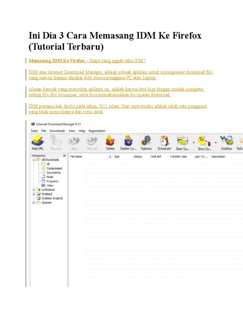Open the Scheduler clock icon
Image resolution: width=243 pixels, height=324 pixels.
[x=164, y=140]
